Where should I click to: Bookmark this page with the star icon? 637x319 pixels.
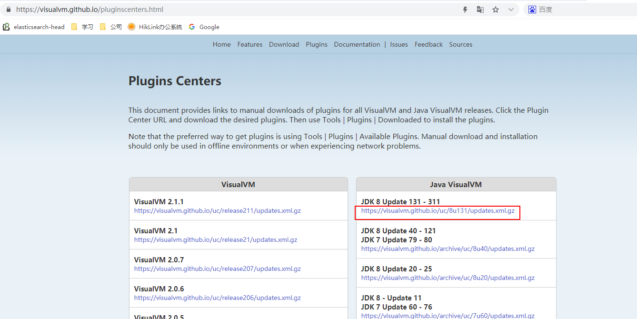[496, 10]
